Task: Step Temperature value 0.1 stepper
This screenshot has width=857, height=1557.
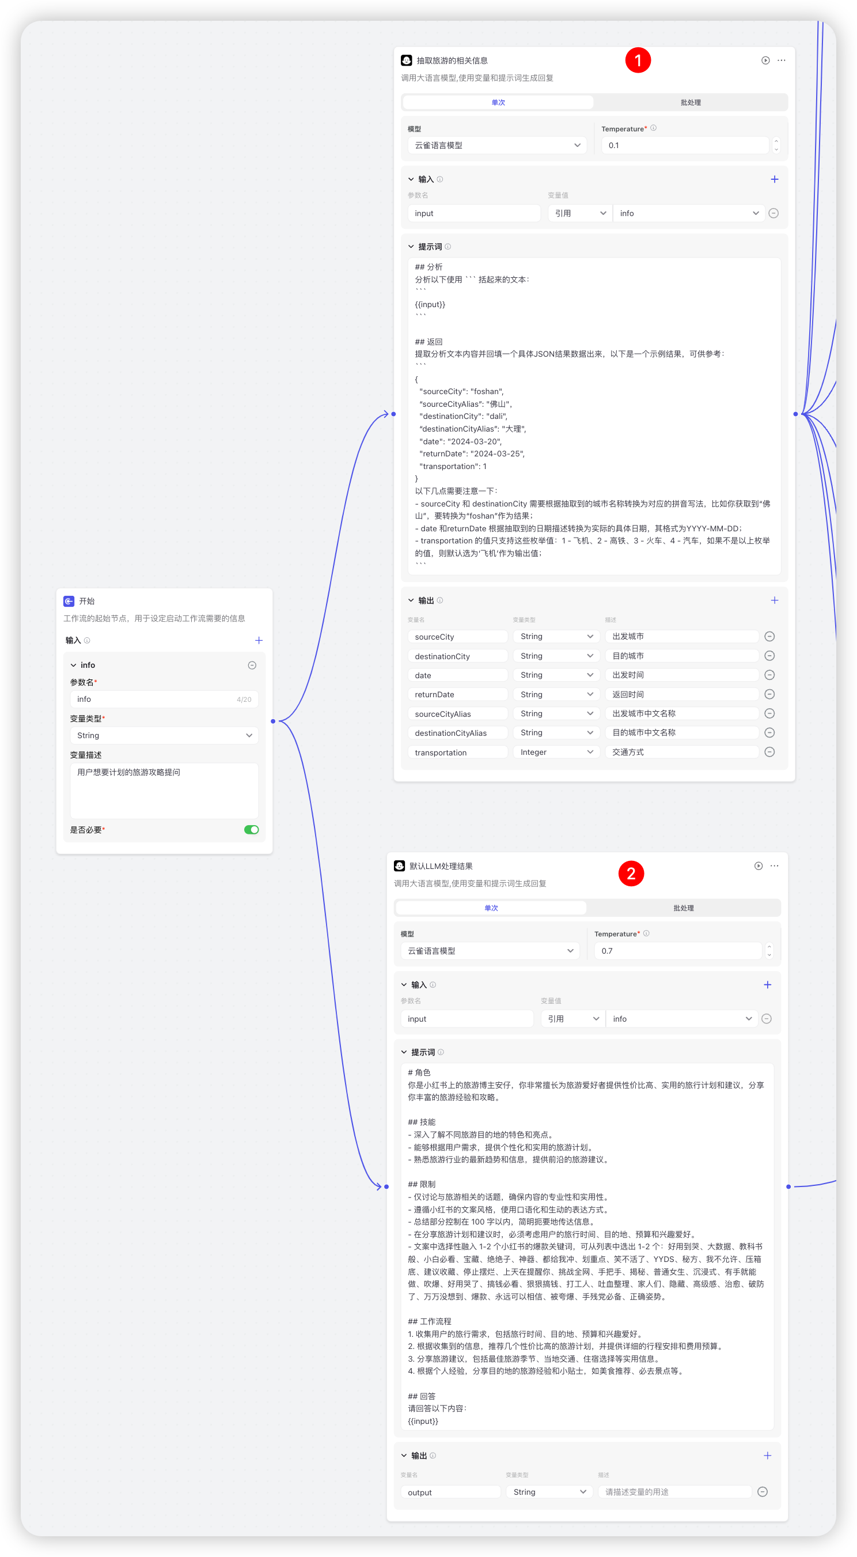Action: [x=776, y=145]
